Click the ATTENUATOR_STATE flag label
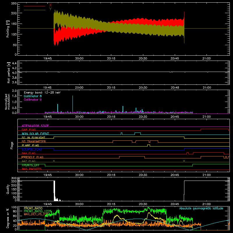233x233 pixels. (35, 126)
